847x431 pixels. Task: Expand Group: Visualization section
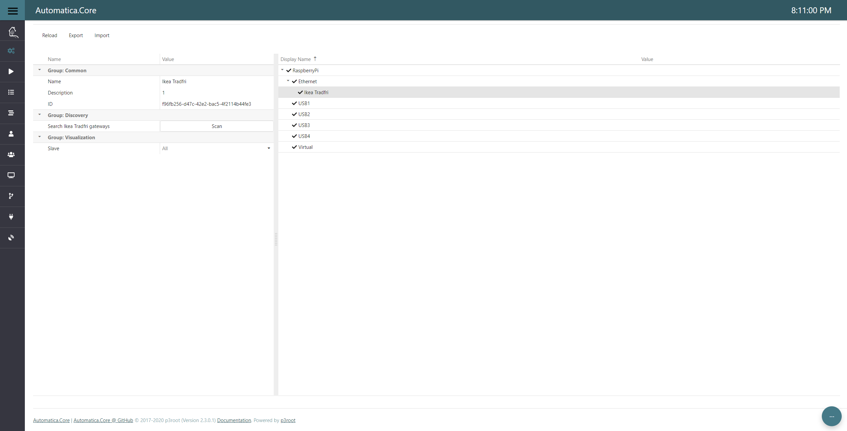[x=39, y=137]
